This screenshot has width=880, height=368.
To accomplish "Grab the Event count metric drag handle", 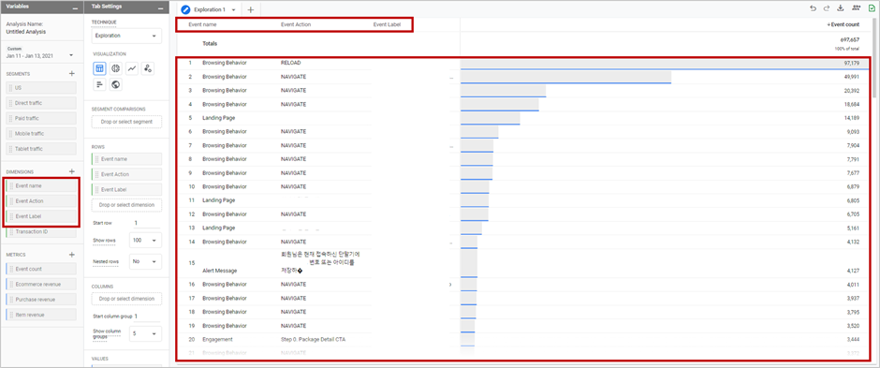I will pyautogui.click(x=10, y=270).
